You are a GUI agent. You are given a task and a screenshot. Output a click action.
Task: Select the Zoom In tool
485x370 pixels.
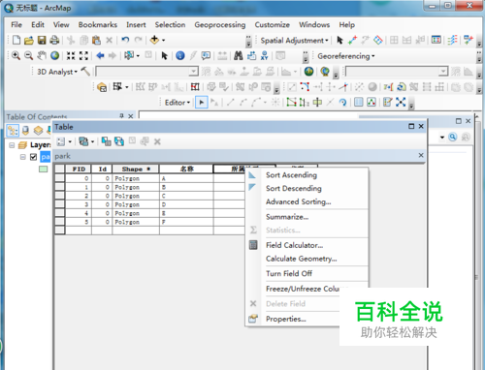pyautogui.click(x=16, y=55)
